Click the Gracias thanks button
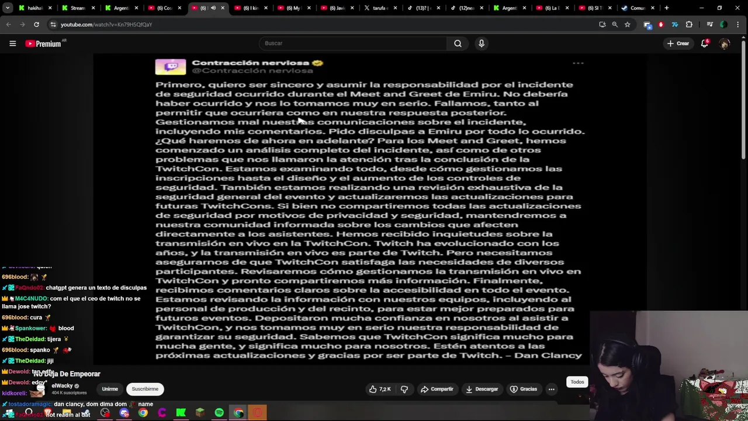This screenshot has height=421, width=748. 523,389
